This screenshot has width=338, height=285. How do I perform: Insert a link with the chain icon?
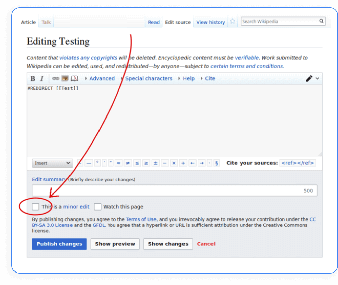(x=55, y=78)
